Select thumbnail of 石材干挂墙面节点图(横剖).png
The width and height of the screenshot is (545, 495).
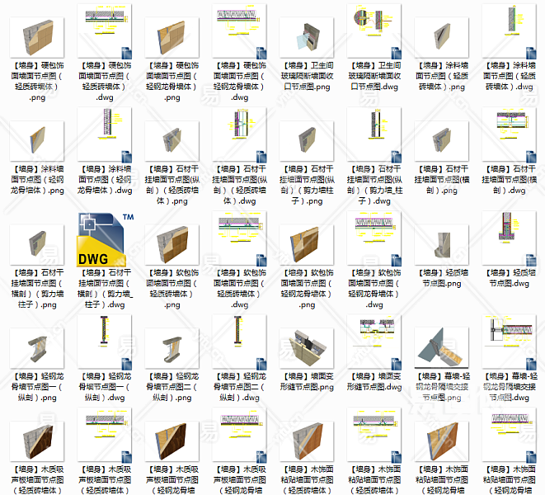pyautogui.click(x=442, y=141)
